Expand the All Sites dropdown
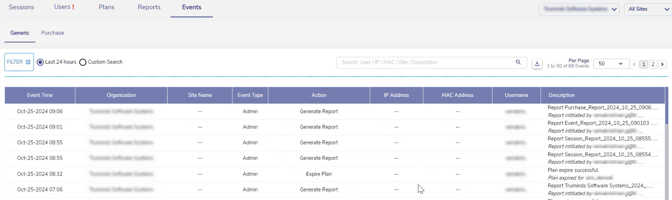 point(647,9)
